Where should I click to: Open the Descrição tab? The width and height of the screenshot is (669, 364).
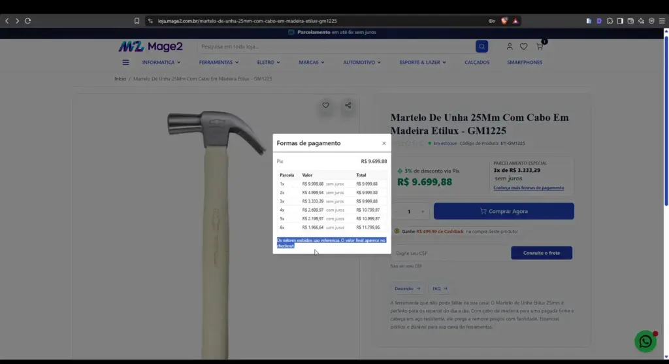pos(407,289)
